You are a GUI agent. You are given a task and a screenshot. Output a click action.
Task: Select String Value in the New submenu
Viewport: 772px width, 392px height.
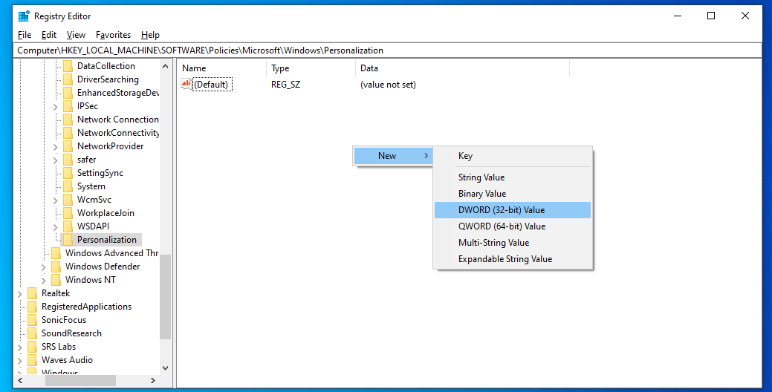481,177
